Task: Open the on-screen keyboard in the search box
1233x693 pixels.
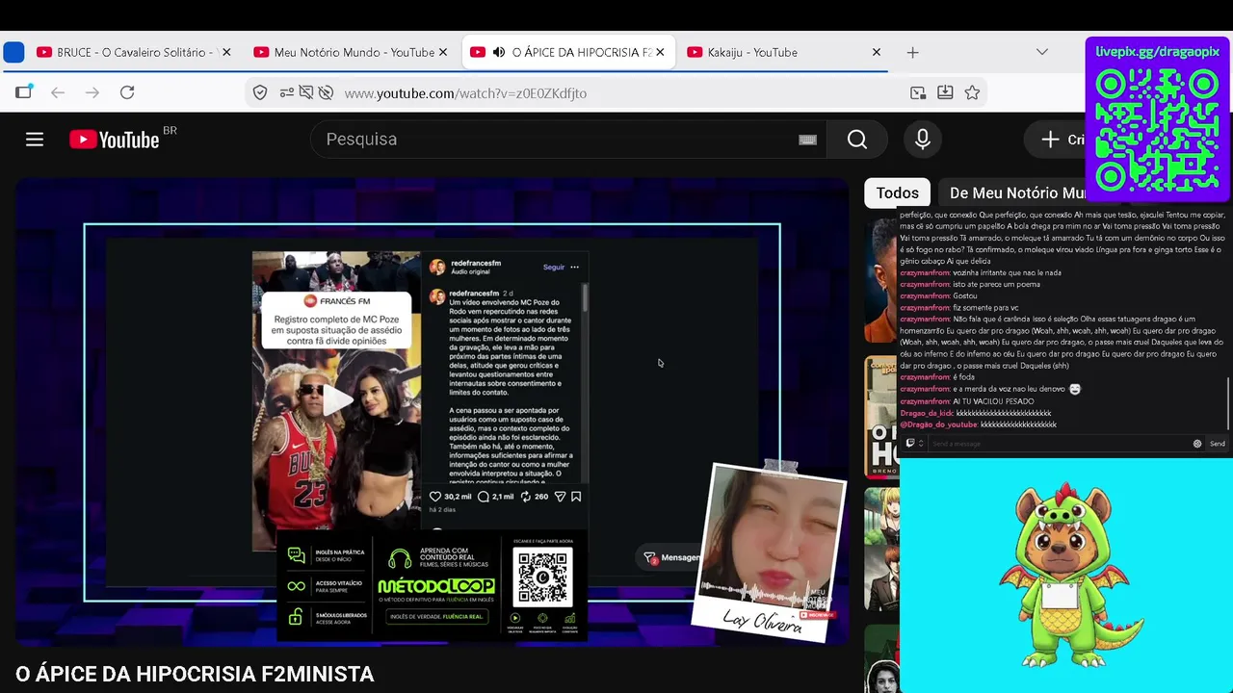Action: pos(807,140)
